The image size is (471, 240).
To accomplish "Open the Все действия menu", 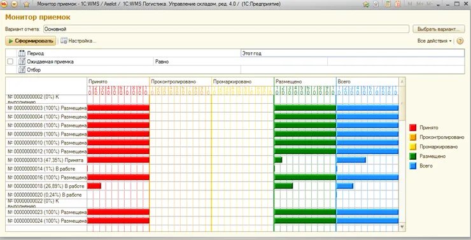I will pyautogui.click(x=434, y=41).
